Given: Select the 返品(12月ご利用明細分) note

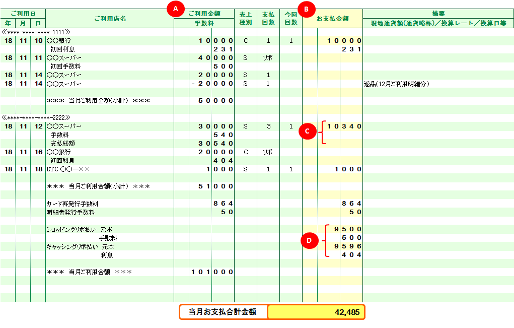Looking at the screenshot, I should click(396, 84).
